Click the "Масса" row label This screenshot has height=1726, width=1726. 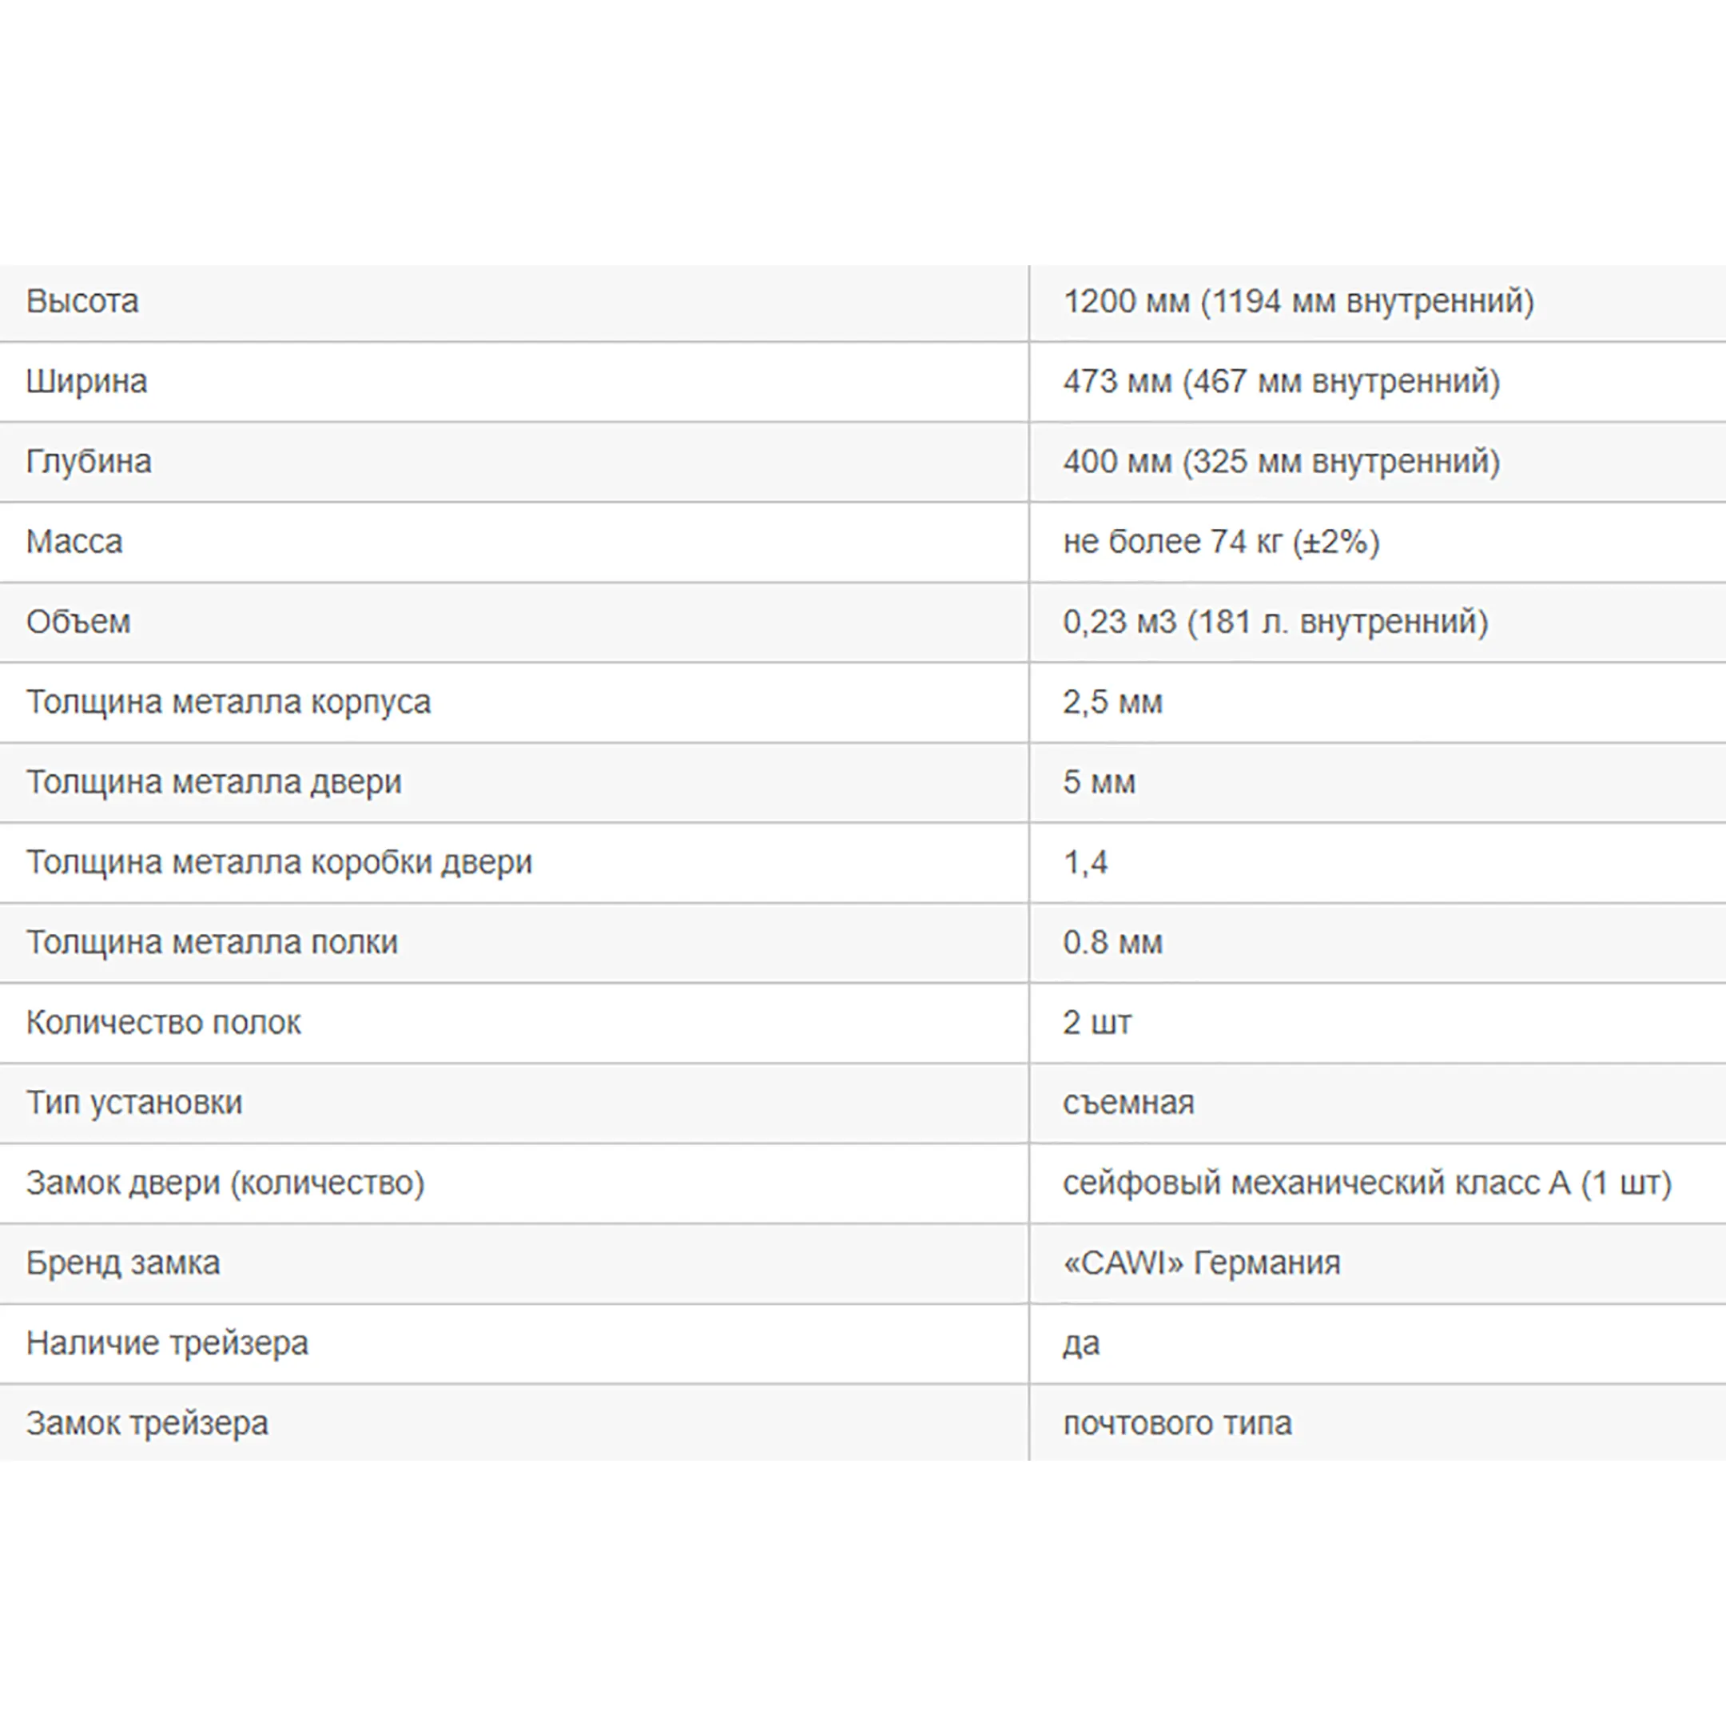74,542
